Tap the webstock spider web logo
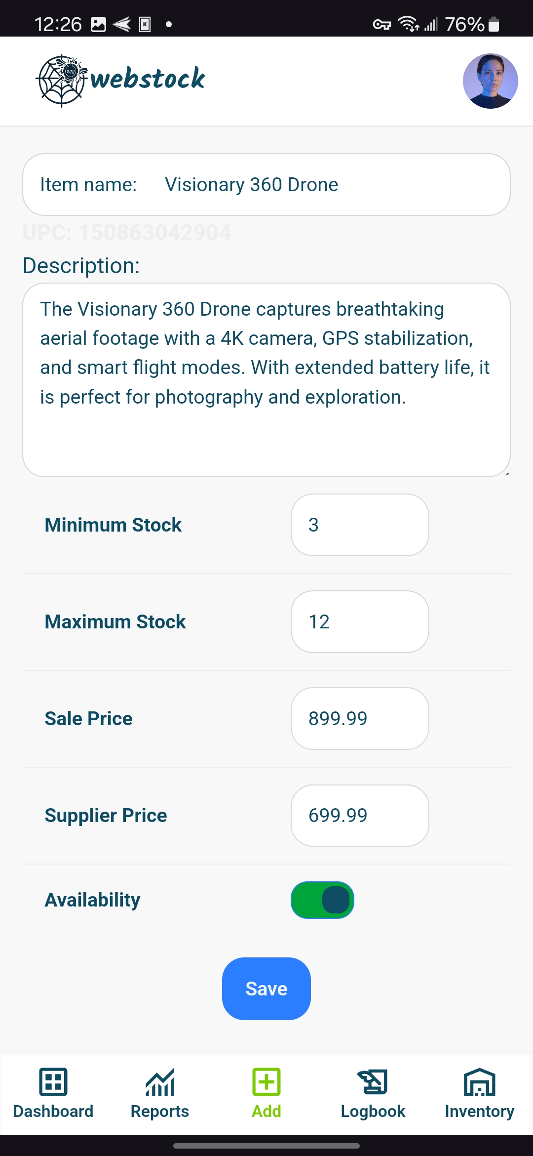Screen dimensions: 533x1156 point(62,81)
